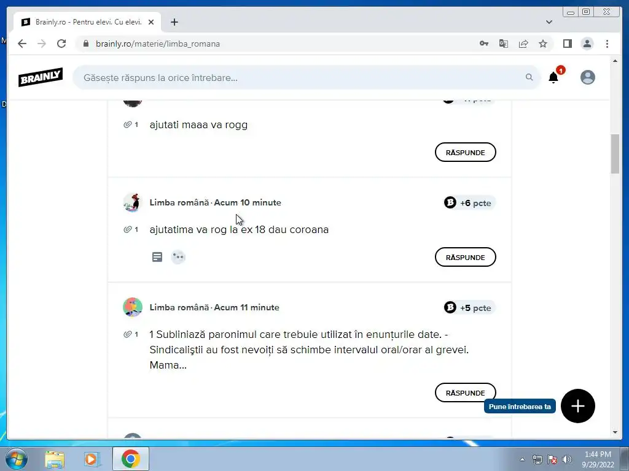Click the '+6 pcte' points badge
This screenshot has height=471, width=629.
coord(469,202)
